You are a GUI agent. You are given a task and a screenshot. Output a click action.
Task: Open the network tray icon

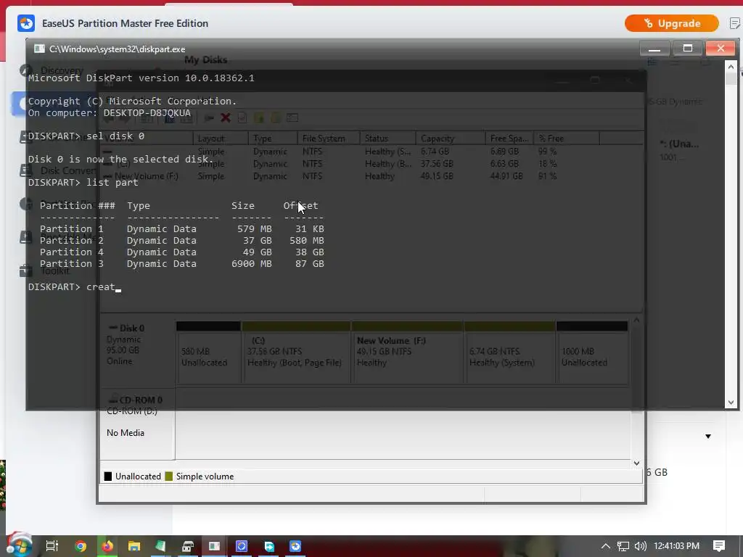point(623,546)
